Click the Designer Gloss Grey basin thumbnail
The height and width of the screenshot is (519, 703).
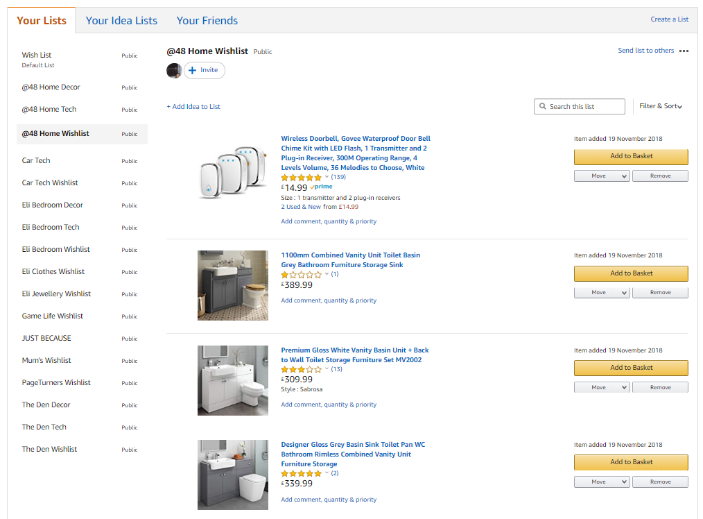232,475
